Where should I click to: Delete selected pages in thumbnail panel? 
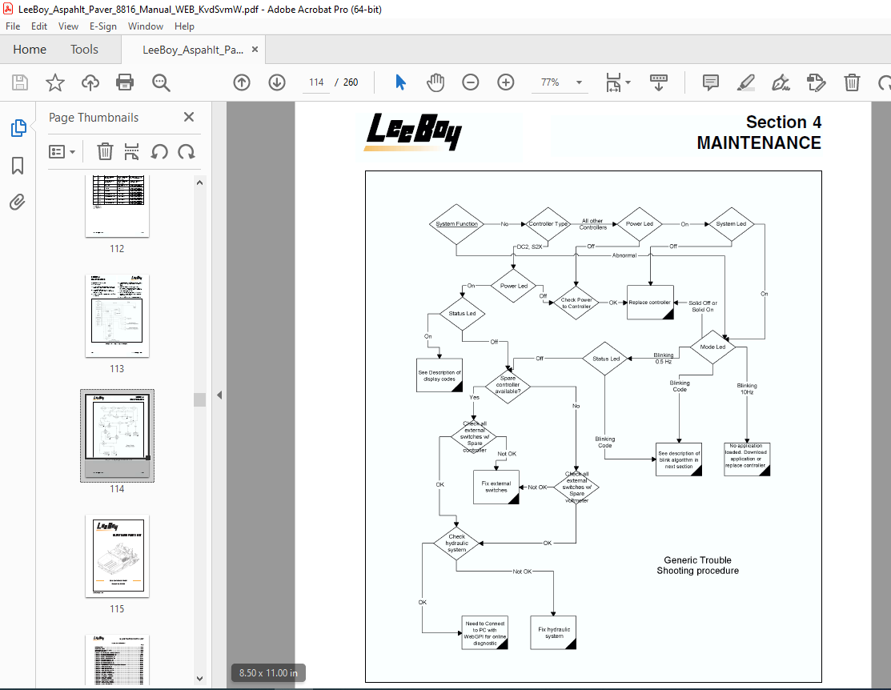pyautogui.click(x=105, y=152)
